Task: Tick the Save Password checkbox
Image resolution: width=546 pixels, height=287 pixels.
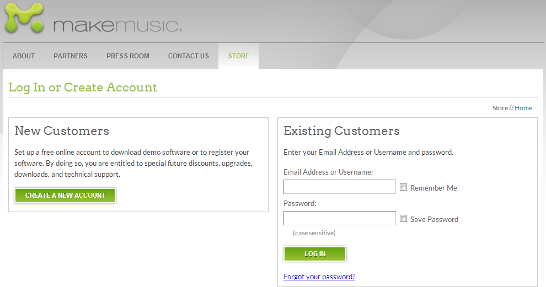Action: tap(404, 219)
